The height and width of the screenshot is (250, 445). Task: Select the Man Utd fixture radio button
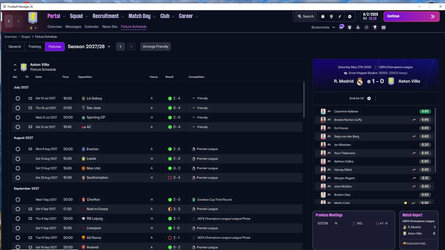pyautogui.click(x=18, y=168)
